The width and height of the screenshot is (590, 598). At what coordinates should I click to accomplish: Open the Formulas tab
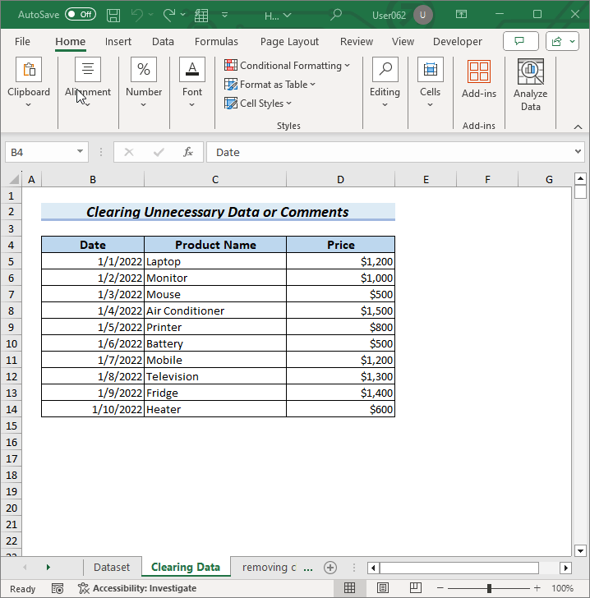point(216,41)
